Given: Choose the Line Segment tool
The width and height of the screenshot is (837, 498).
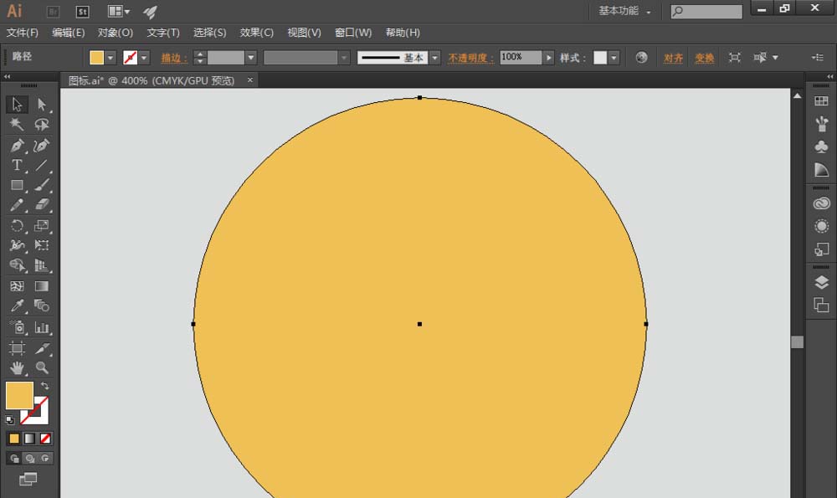Looking at the screenshot, I should [42, 166].
